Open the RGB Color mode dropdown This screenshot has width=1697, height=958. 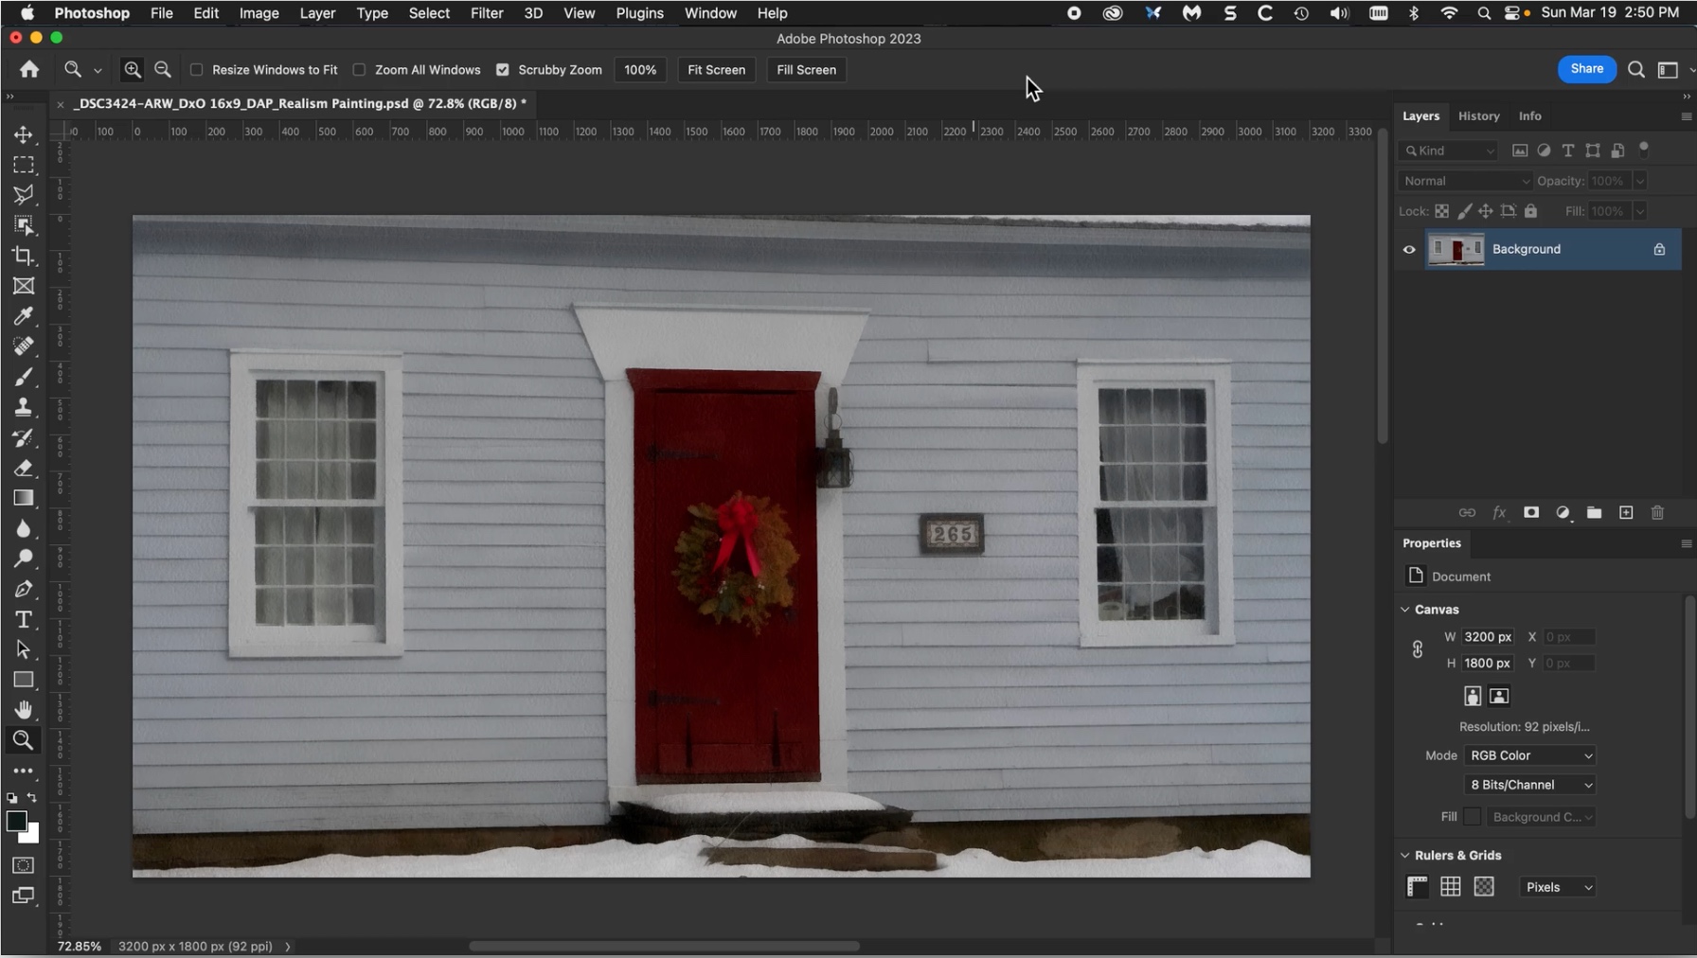point(1530,755)
